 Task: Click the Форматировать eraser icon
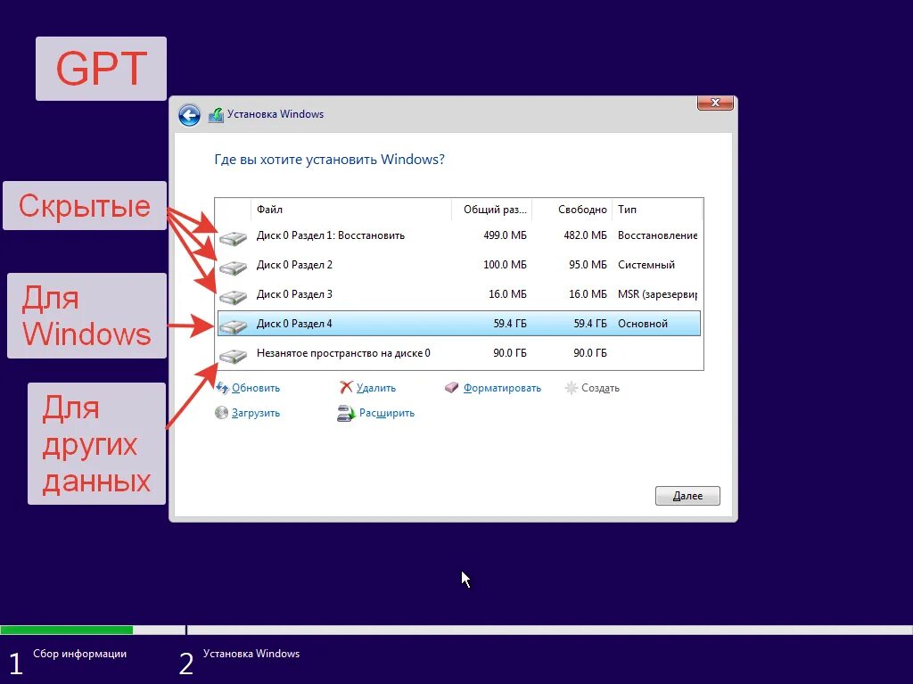coord(452,388)
